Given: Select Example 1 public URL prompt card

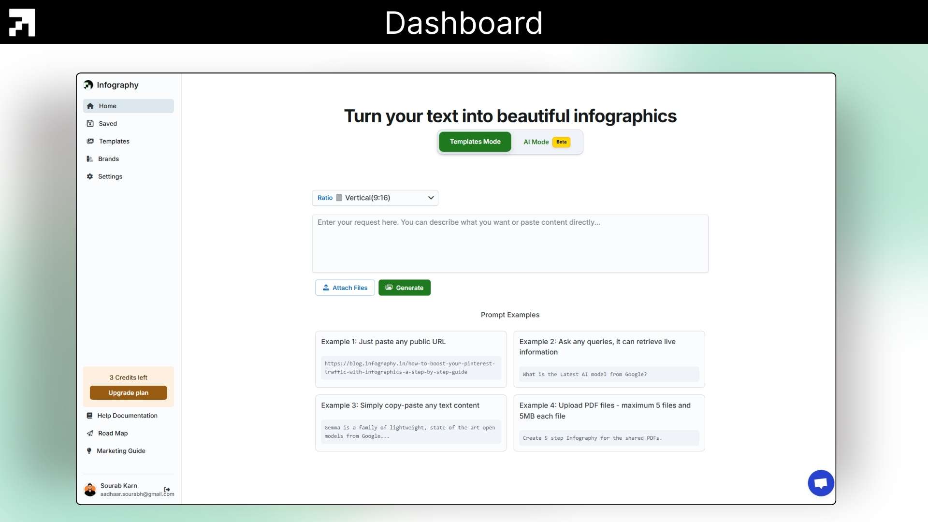Looking at the screenshot, I should click(x=410, y=359).
